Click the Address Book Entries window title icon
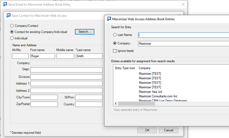Image resolution: width=229 pixels, height=138 pixels. point(109,19)
